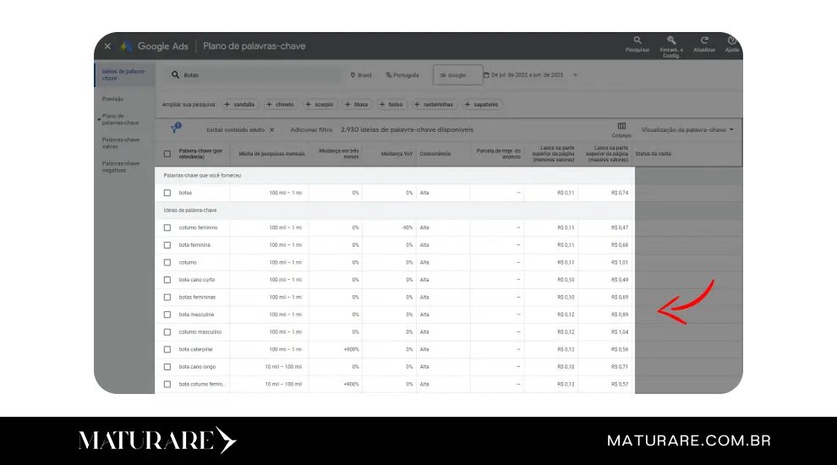
Task: Open Palavras-chave negativas in sidebar
Action: (121, 167)
